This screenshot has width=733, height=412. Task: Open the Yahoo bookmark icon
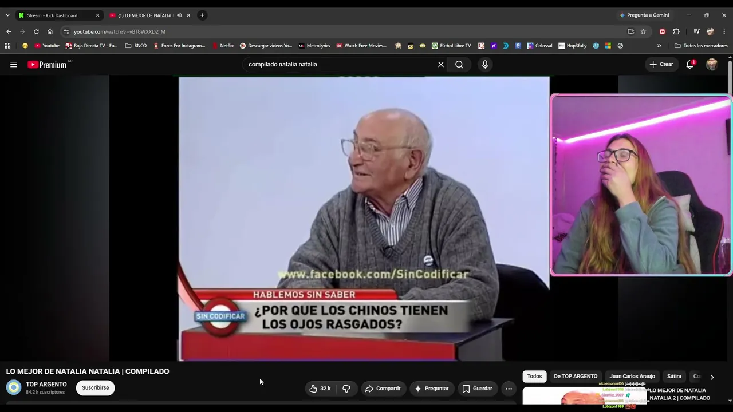(x=494, y=46)
